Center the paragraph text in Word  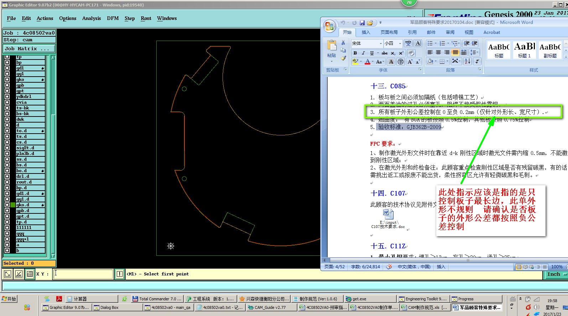[438, 52]
